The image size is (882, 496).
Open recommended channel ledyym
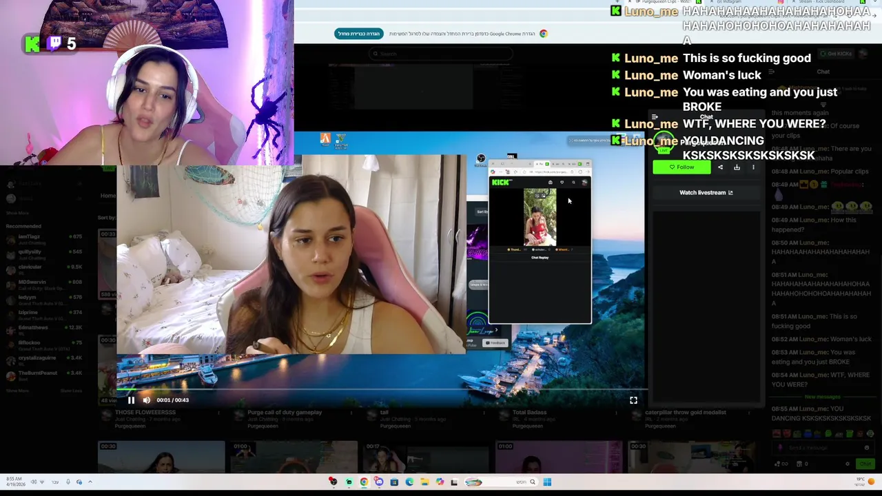tap(44, 300)
